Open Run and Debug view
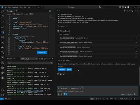The height and width of the screenshot is (105, 140). [x=3, y=27]
